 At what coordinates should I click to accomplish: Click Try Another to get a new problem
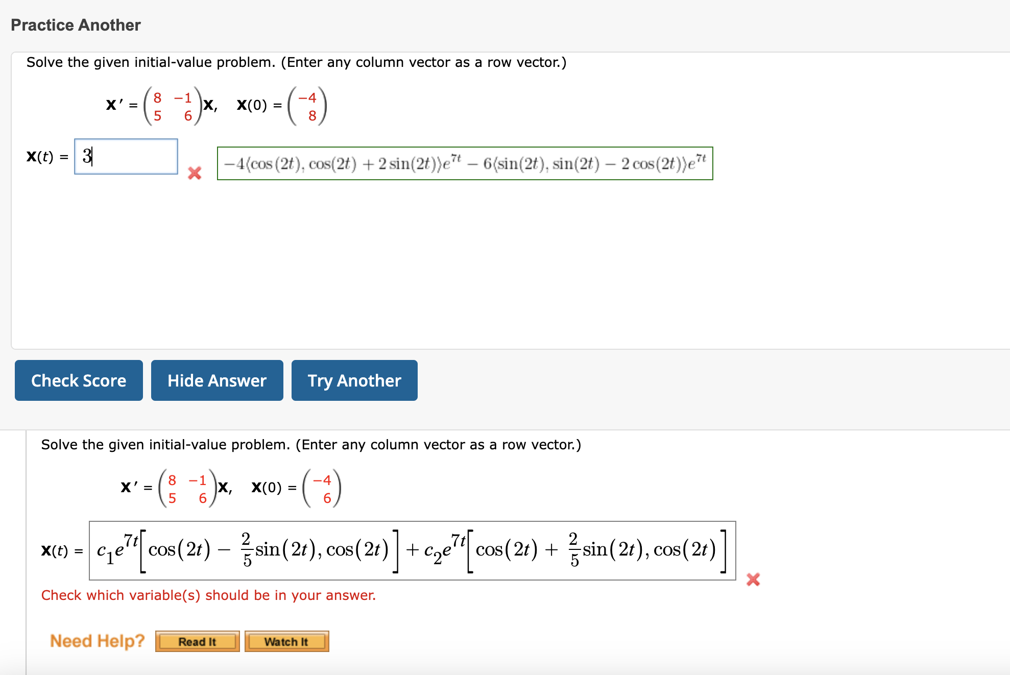tap(354, 380)
